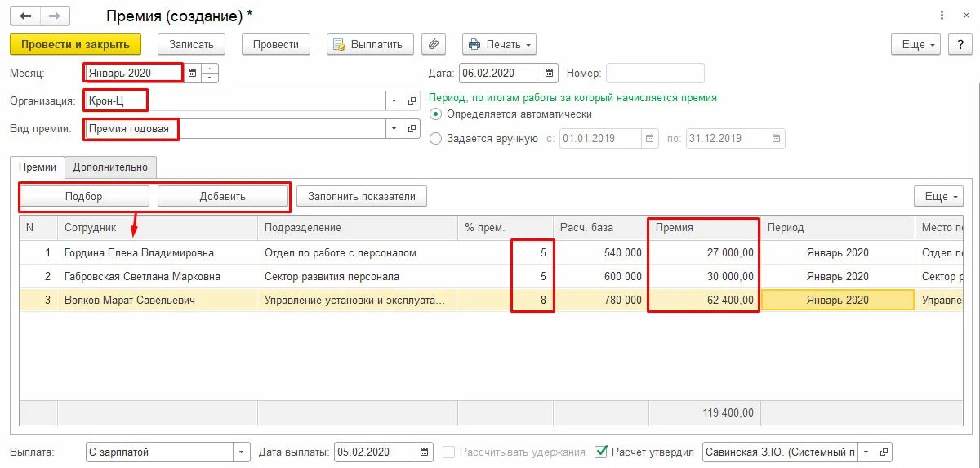
Task: Click the Месяц field Январь 2020
Action: 134,74
